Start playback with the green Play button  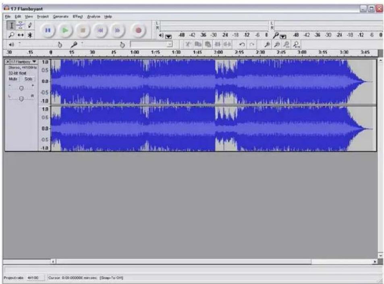65,30
